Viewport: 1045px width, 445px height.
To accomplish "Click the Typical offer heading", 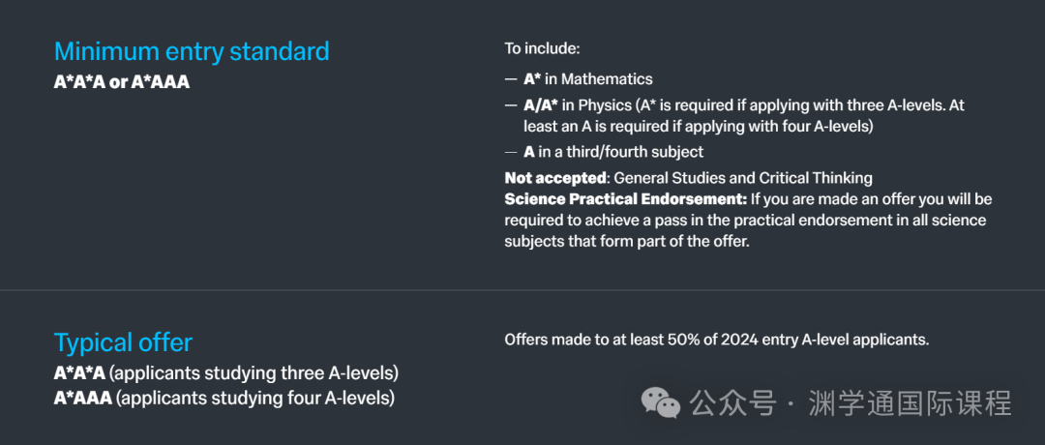I will pyautogui.click(x=123, y=342).
